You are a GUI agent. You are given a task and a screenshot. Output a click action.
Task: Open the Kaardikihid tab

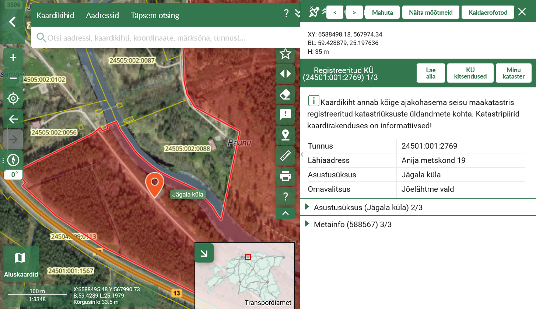click(55, 15)
